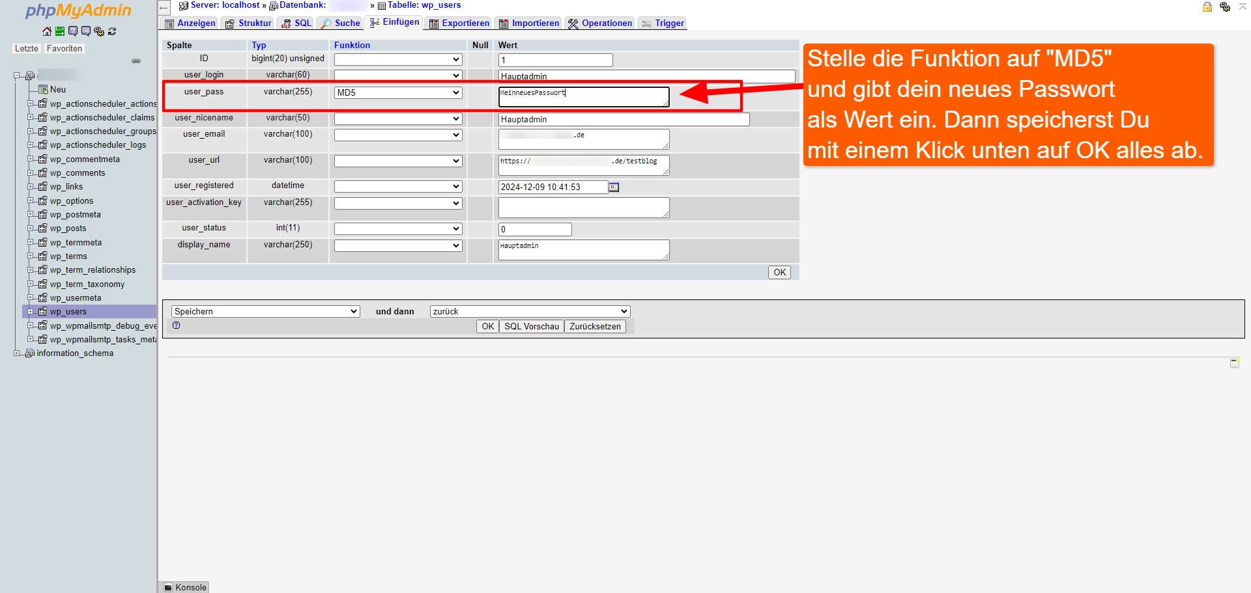
Task: Switch to the Anzeigen tab
Action: (x=190, y=23)
